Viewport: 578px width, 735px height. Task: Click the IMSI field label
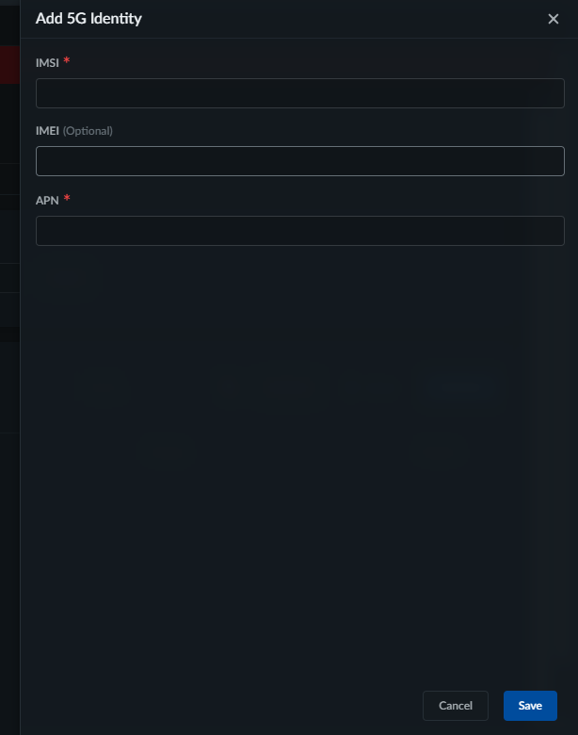(x=47, y=62)
